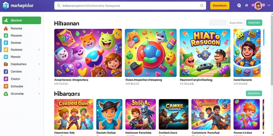Open the Camns dark game thumbnail
Screen dimensions: 273x136
coord(174,114)
